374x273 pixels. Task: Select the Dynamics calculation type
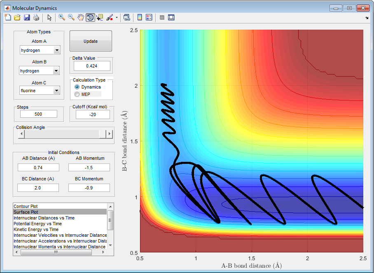[77, 87]
